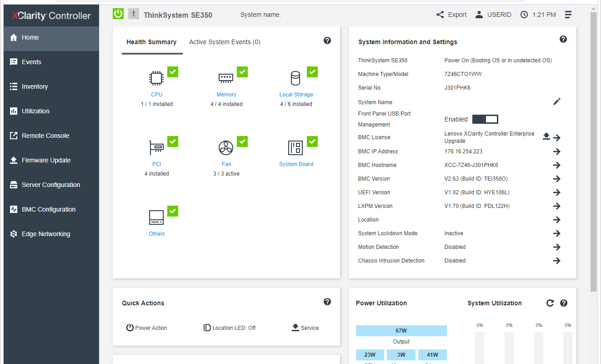Open BMC Configuration in sidebar
Image resolution: width=601 pixels, height=364 pixels.
click(51, 209)
